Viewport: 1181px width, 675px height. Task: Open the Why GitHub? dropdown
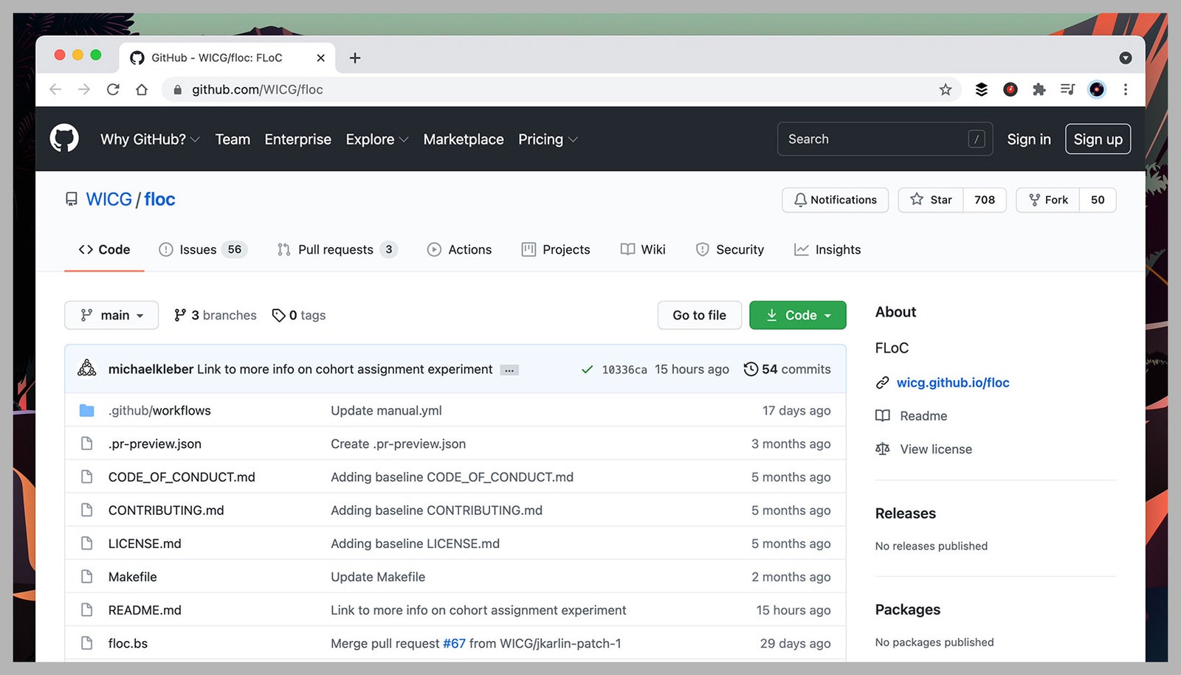(x=150, y=139)
